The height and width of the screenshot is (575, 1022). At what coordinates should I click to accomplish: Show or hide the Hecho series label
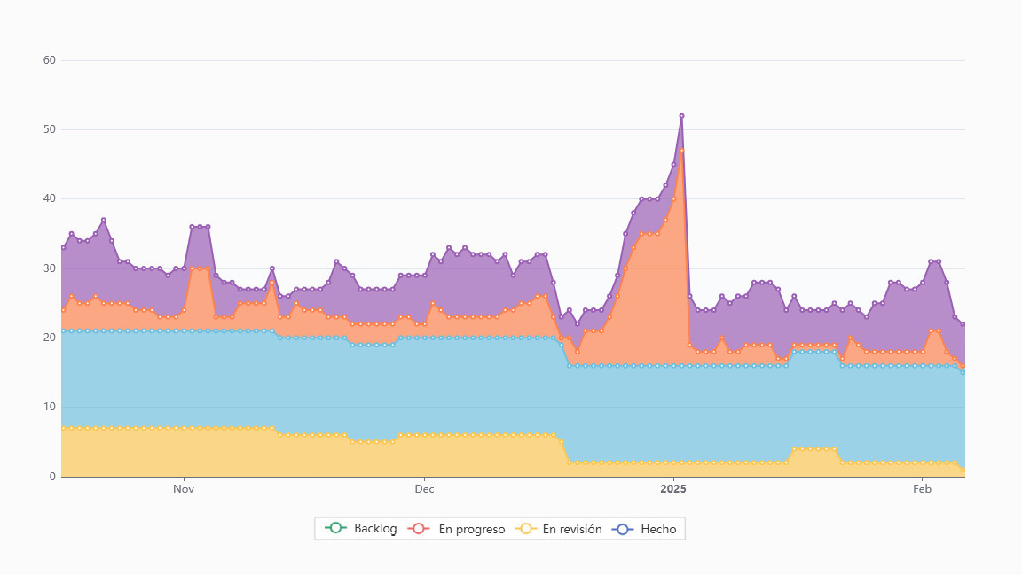click(657, 529)
